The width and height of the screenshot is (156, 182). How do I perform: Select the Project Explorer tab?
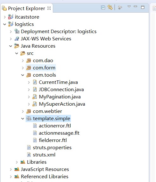pyautogui.click(x=27, y=8)
